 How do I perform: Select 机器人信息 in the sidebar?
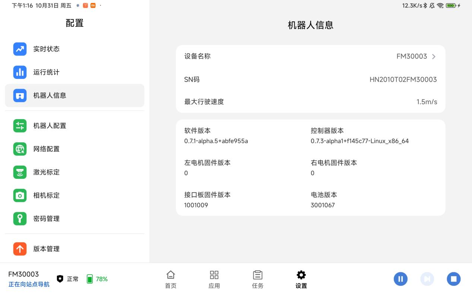tap(75, 95)
